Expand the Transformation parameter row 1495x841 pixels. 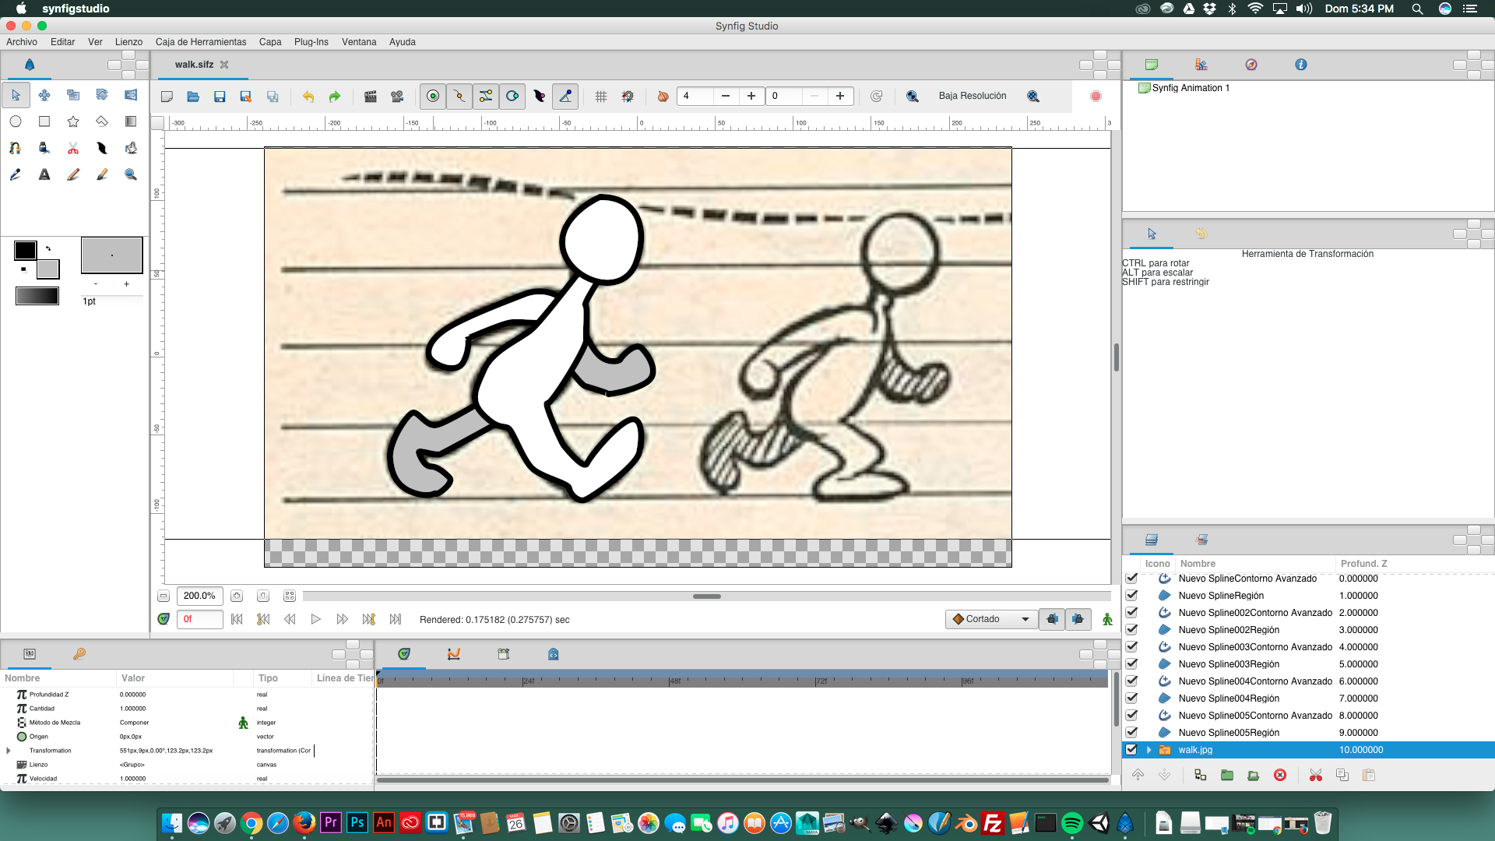tap(9, 751)
